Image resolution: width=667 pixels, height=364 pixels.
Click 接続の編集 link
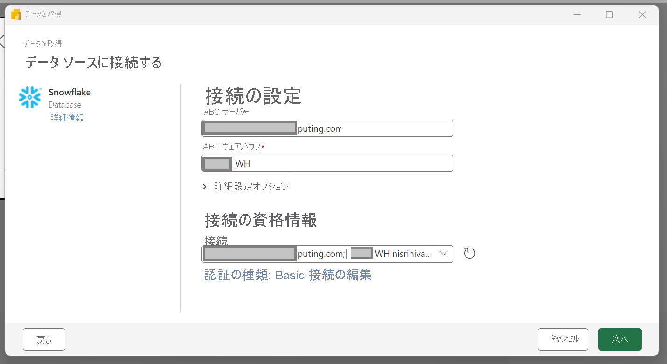(x=340, y=275)
